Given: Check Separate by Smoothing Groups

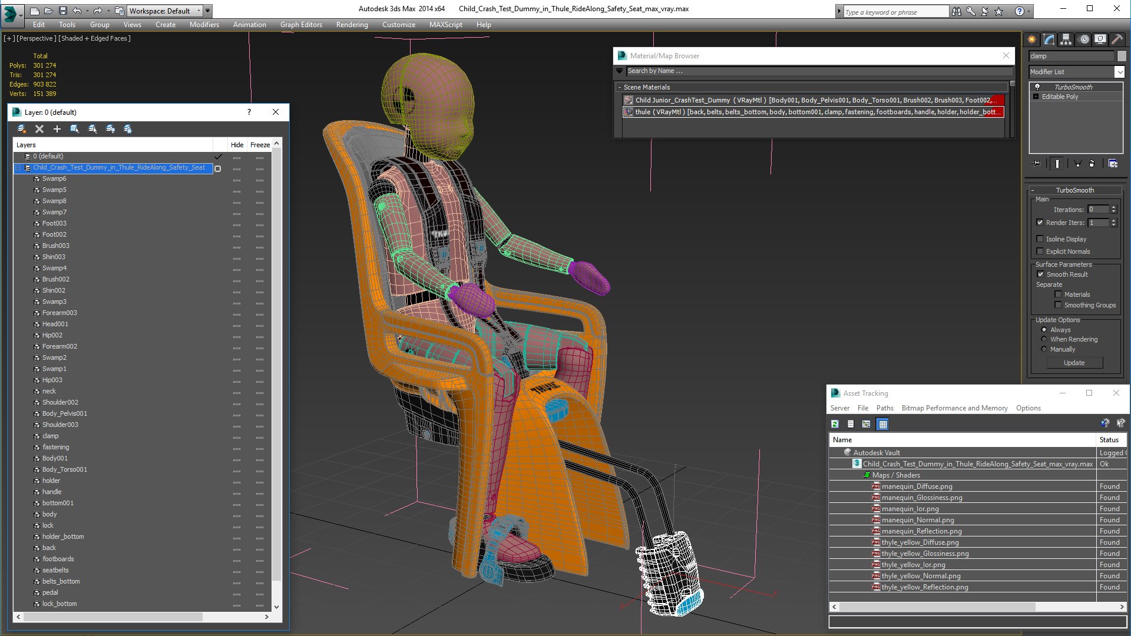Looking at the screenshot, I should [x=1058, y=305].
